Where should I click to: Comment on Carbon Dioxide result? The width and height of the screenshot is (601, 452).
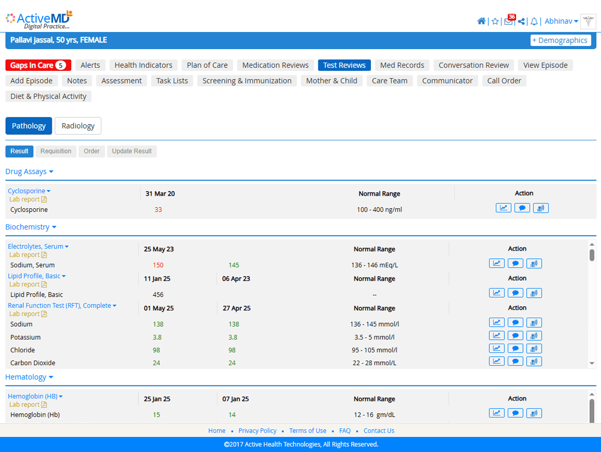[516, 361]
